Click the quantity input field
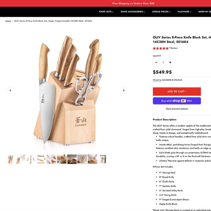This screenshot has width=211, height=211. (x=163, y=63)
